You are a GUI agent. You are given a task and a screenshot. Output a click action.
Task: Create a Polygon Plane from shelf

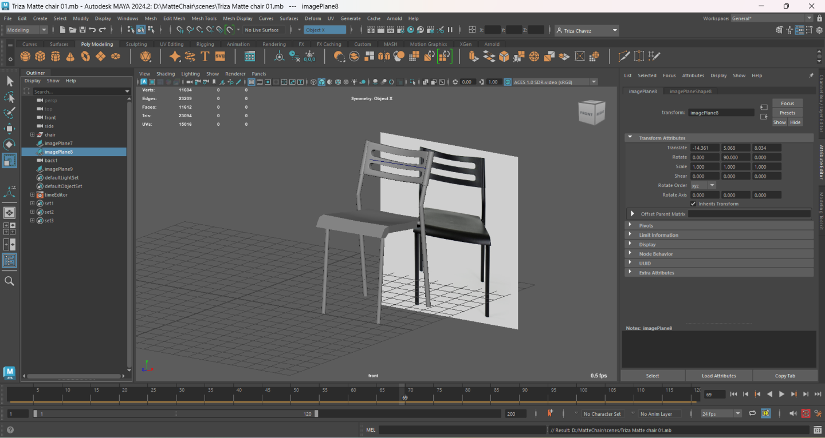point(100,56)
